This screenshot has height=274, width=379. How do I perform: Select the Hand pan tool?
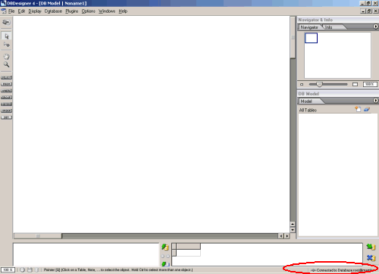point(6,57)
